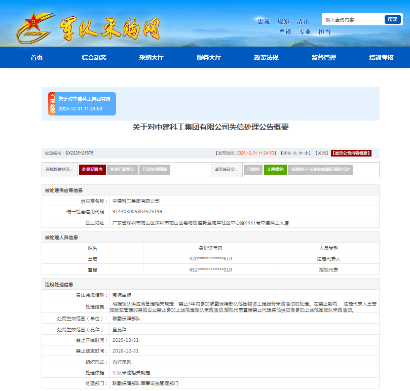Set font size to 中
Viewport: 410px width, 391px height.
coord(301,153)
